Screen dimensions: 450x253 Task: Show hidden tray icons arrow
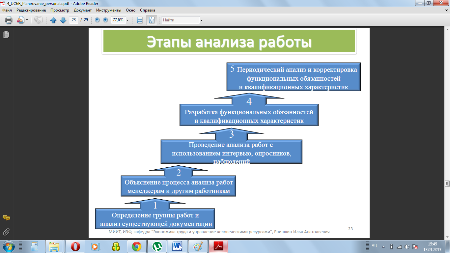coord(383,247)
